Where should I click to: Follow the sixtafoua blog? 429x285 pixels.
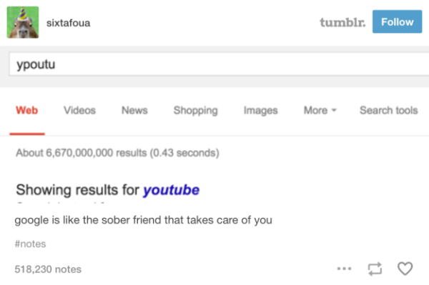(397, 21)
